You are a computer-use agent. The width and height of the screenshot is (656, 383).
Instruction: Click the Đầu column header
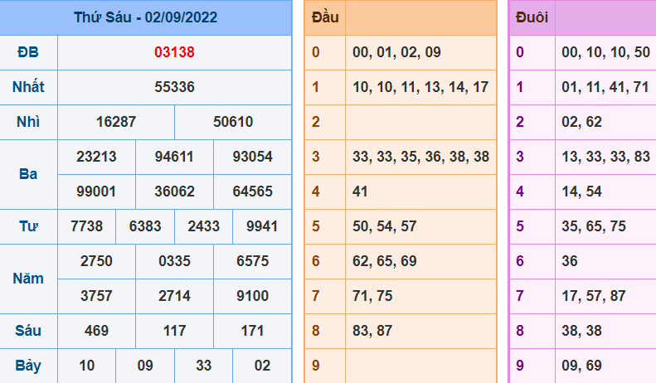pyautogui.click(x=325, y=17)
